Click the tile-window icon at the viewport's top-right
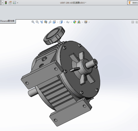Image resolution: width=138 pixels, height=131 pixels. (x=133, y=22)
